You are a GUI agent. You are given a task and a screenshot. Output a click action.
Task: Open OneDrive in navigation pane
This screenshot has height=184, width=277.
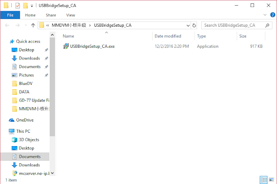[25, 120]
